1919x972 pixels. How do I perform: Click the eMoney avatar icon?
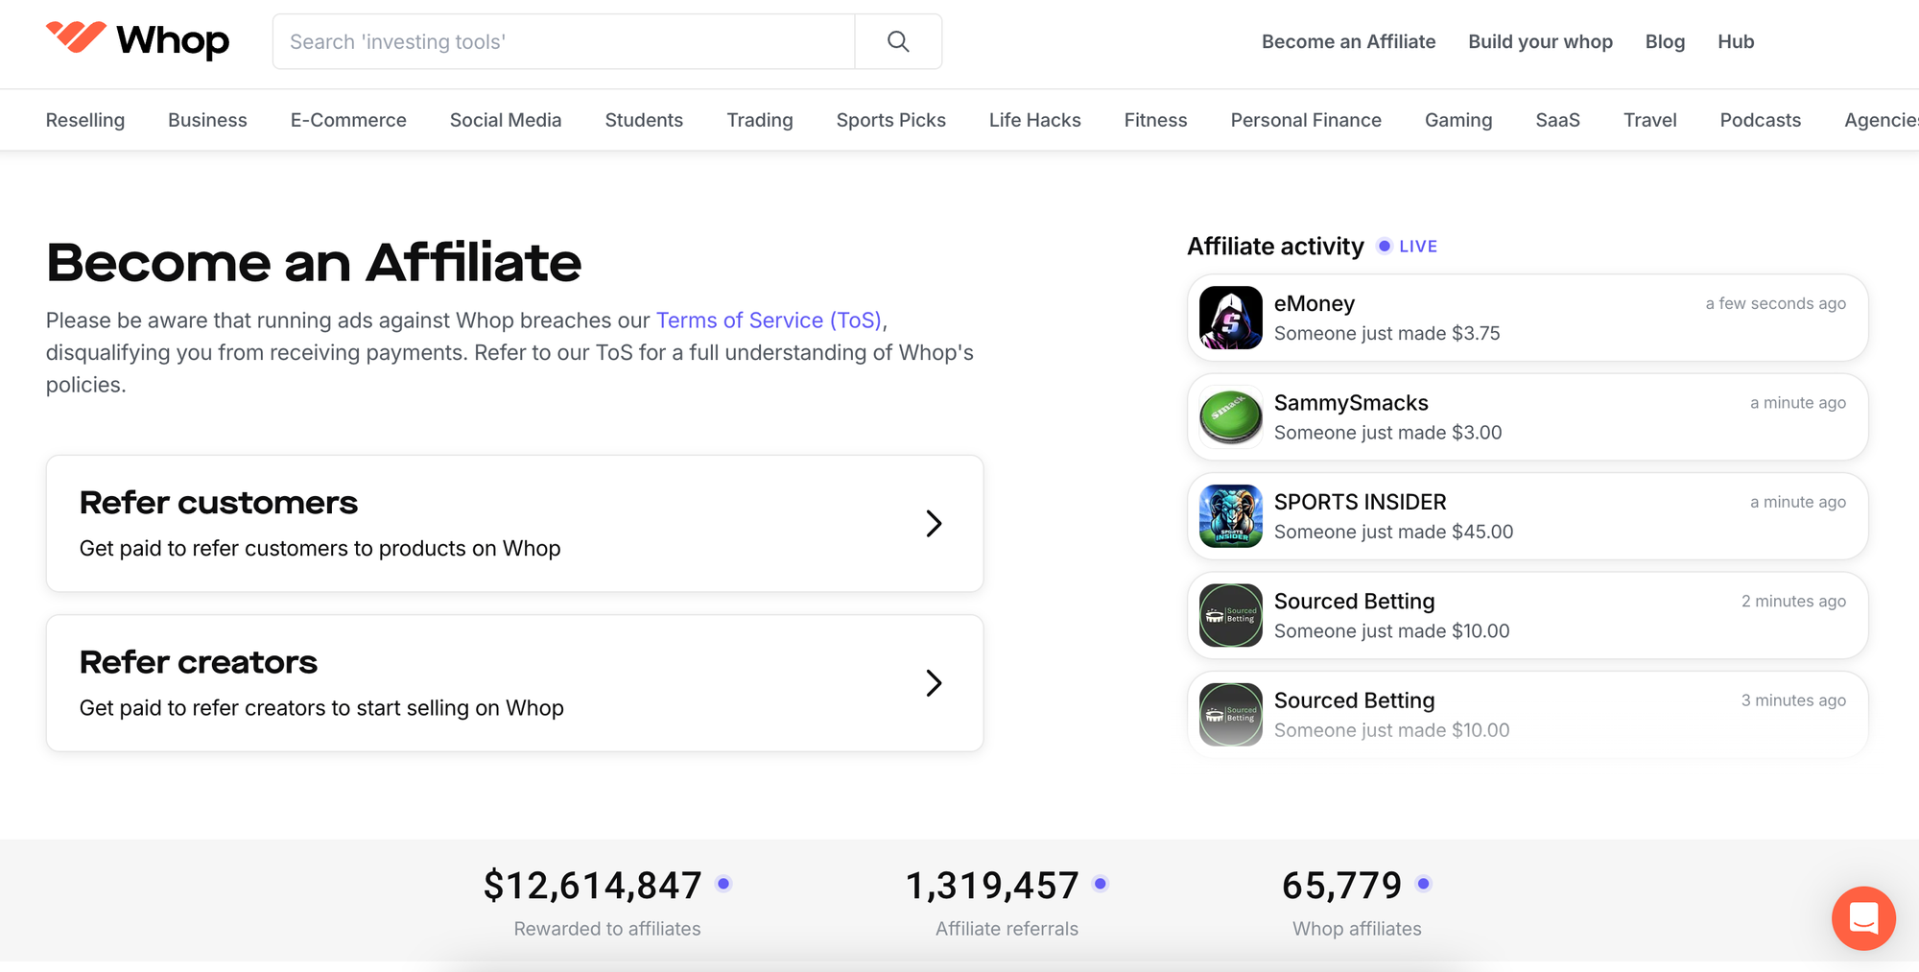[x=1230, y=318]
